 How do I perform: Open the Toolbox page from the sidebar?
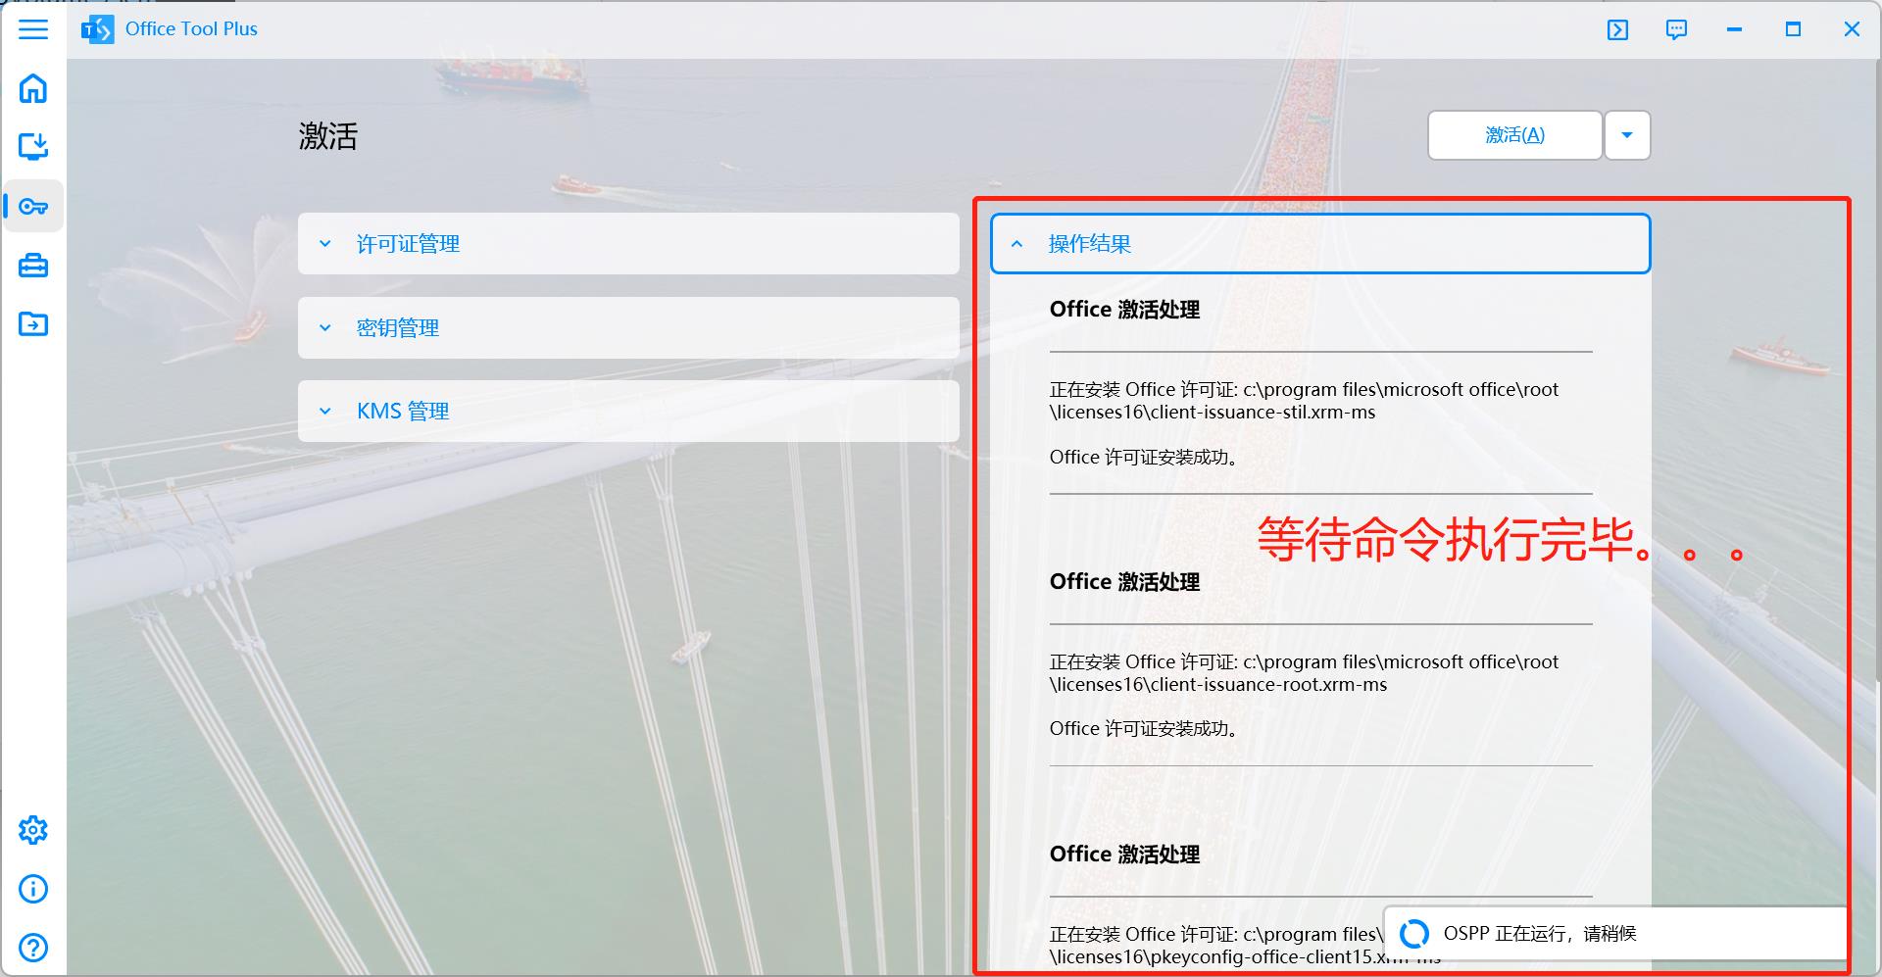(x=33, y=265)
